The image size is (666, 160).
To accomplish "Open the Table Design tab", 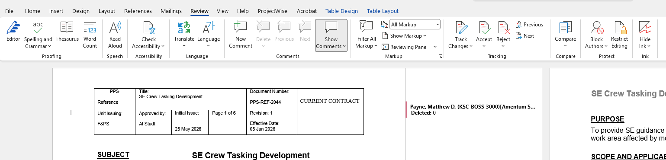I will click(x=341, y=11).
